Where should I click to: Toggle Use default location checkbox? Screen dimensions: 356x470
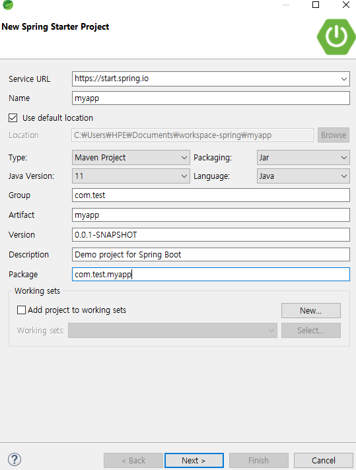click(x=13, y=117)
